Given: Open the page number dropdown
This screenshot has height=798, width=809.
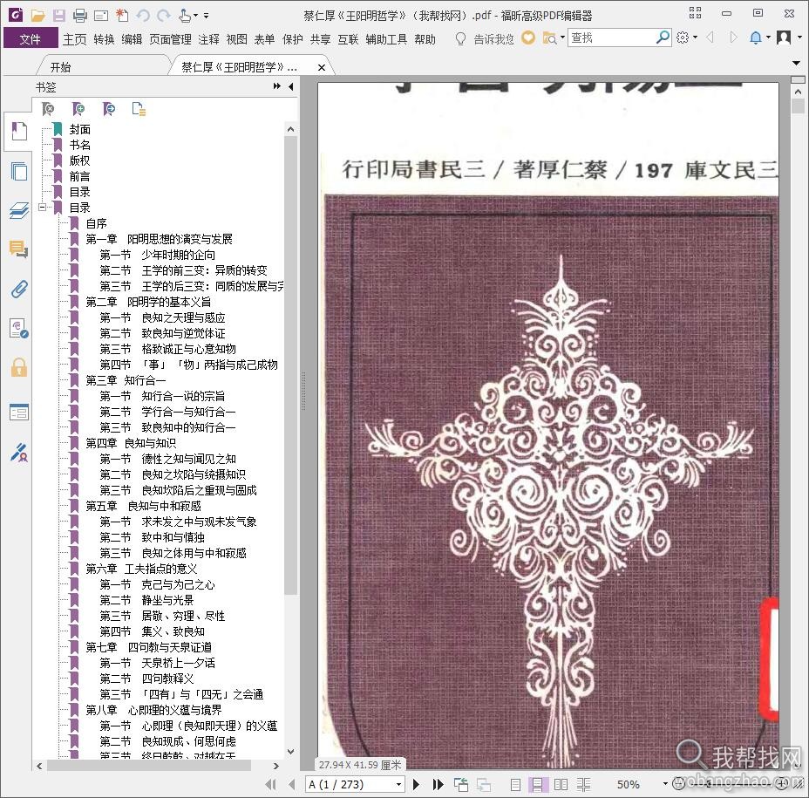Looking at the screenshot, I should (x=398, y=785).
